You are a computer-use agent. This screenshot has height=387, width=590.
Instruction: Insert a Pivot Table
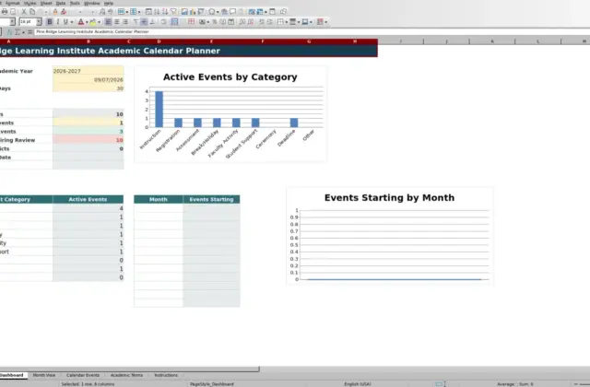(201, 12)
